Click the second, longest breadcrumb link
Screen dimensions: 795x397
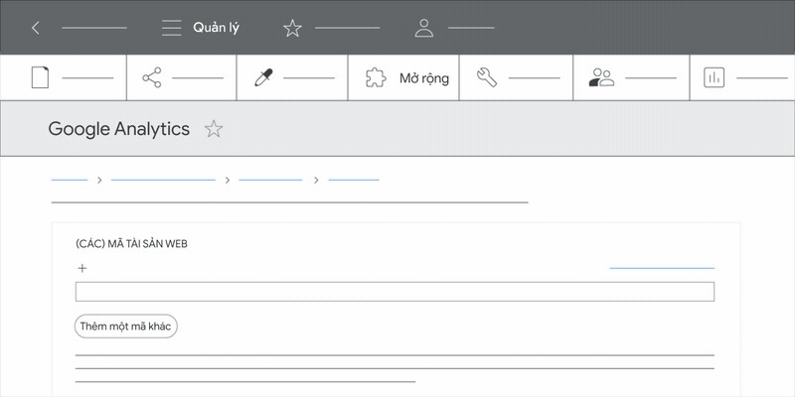pos(163,180)
